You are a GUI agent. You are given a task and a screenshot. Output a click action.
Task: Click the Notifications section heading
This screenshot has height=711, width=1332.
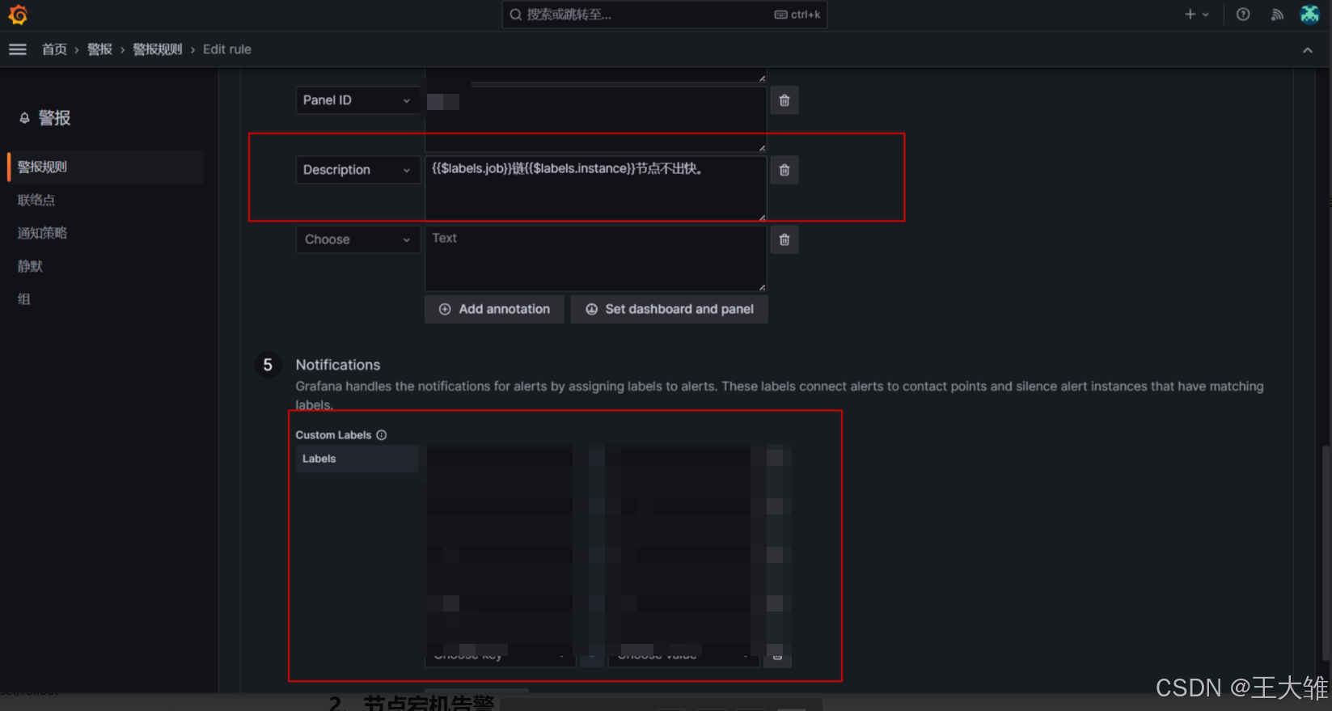338,365
